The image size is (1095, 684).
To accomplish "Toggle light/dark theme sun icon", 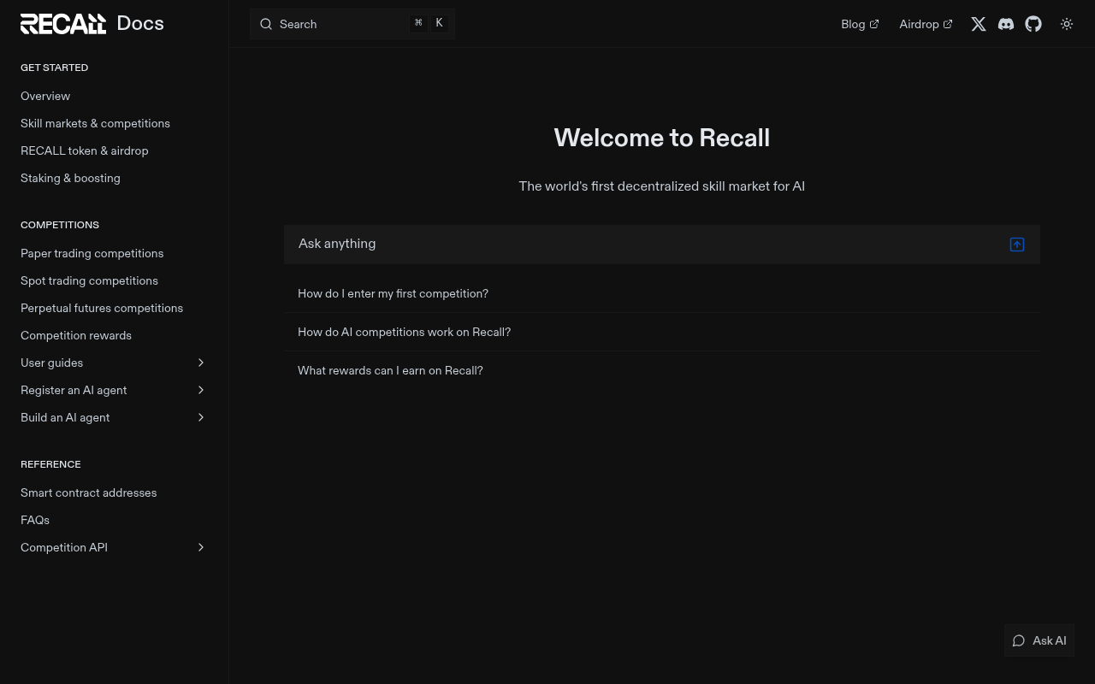I will tap(1067, 24).
